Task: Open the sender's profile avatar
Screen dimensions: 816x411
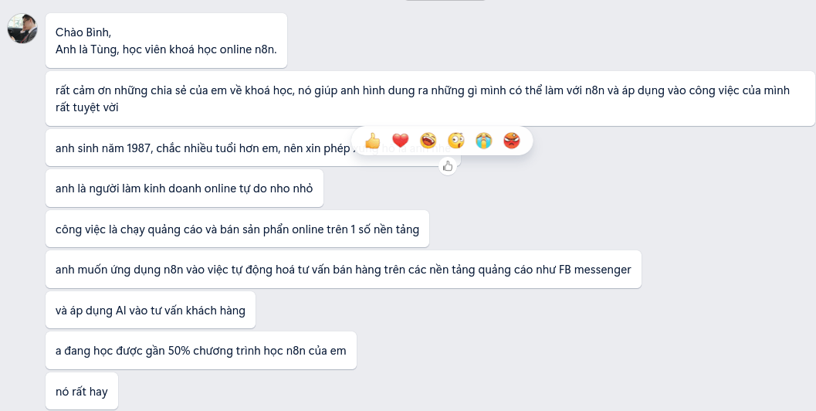Action: [22, 28]
